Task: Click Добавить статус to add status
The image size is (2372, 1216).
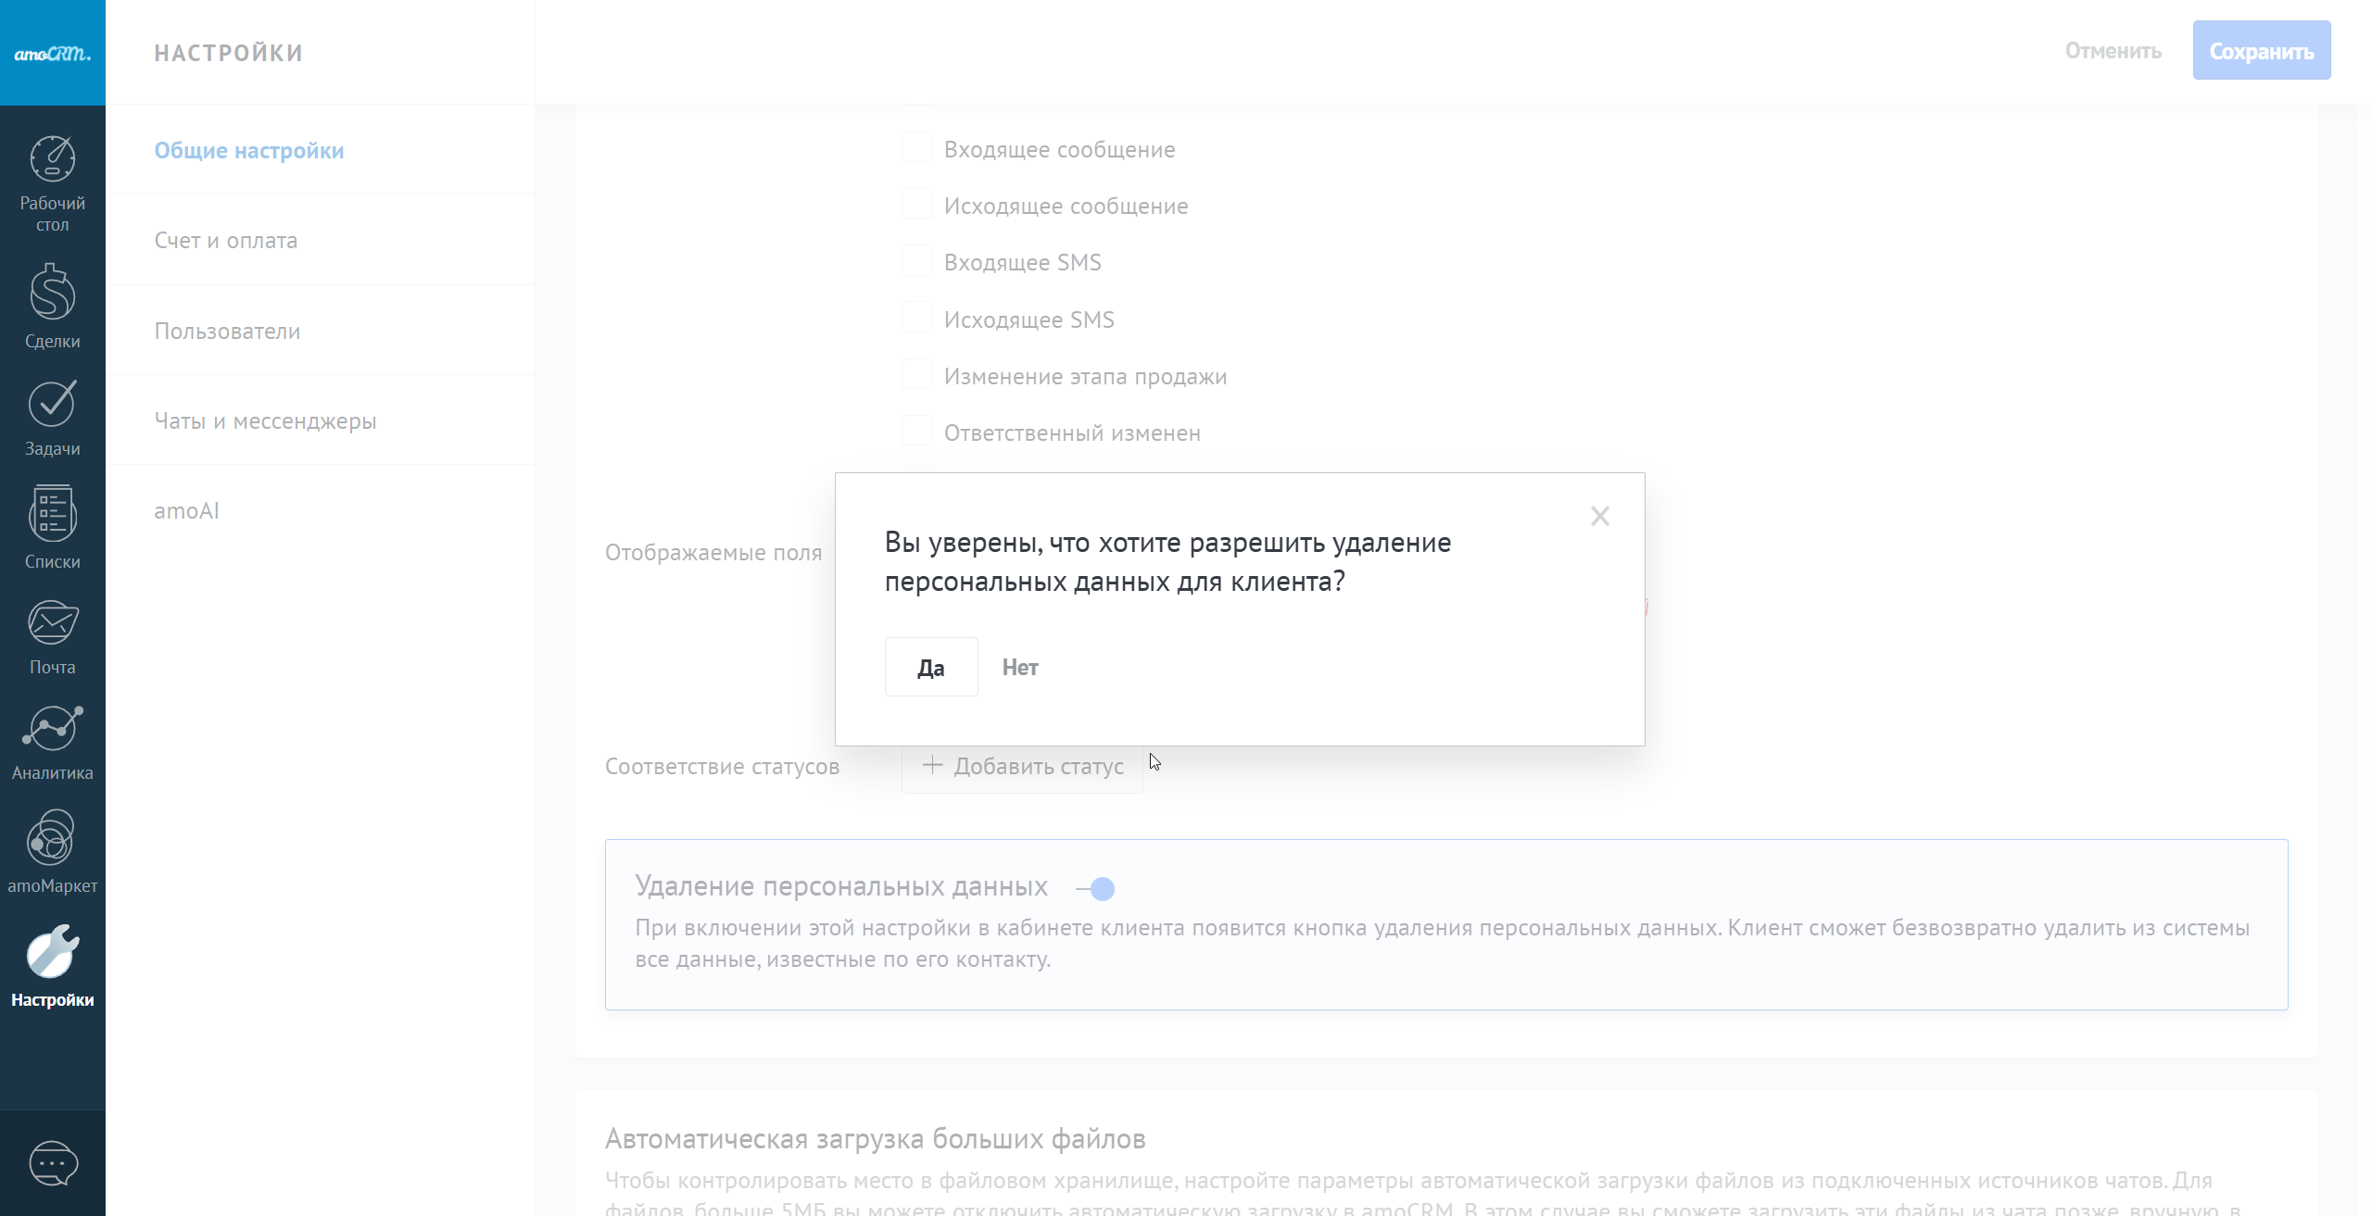Action: (1022, 767)
